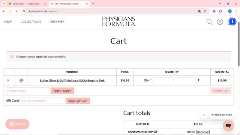Go back in browser history
Image resolution: width=240 pixels, height=135 pixels.
point(4,11)
